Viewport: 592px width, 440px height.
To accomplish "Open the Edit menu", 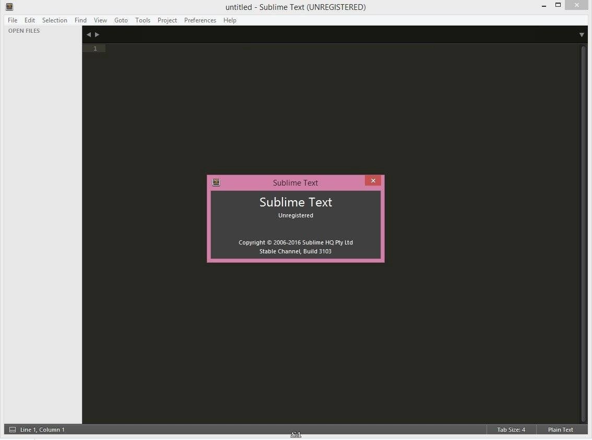I will (29, 20).
